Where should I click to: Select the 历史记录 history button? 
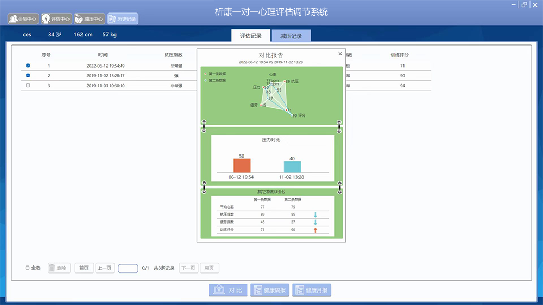(122, 19)
